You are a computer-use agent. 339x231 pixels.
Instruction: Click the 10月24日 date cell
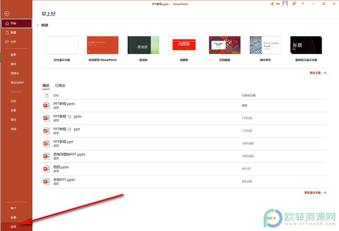tap(248, 156)
